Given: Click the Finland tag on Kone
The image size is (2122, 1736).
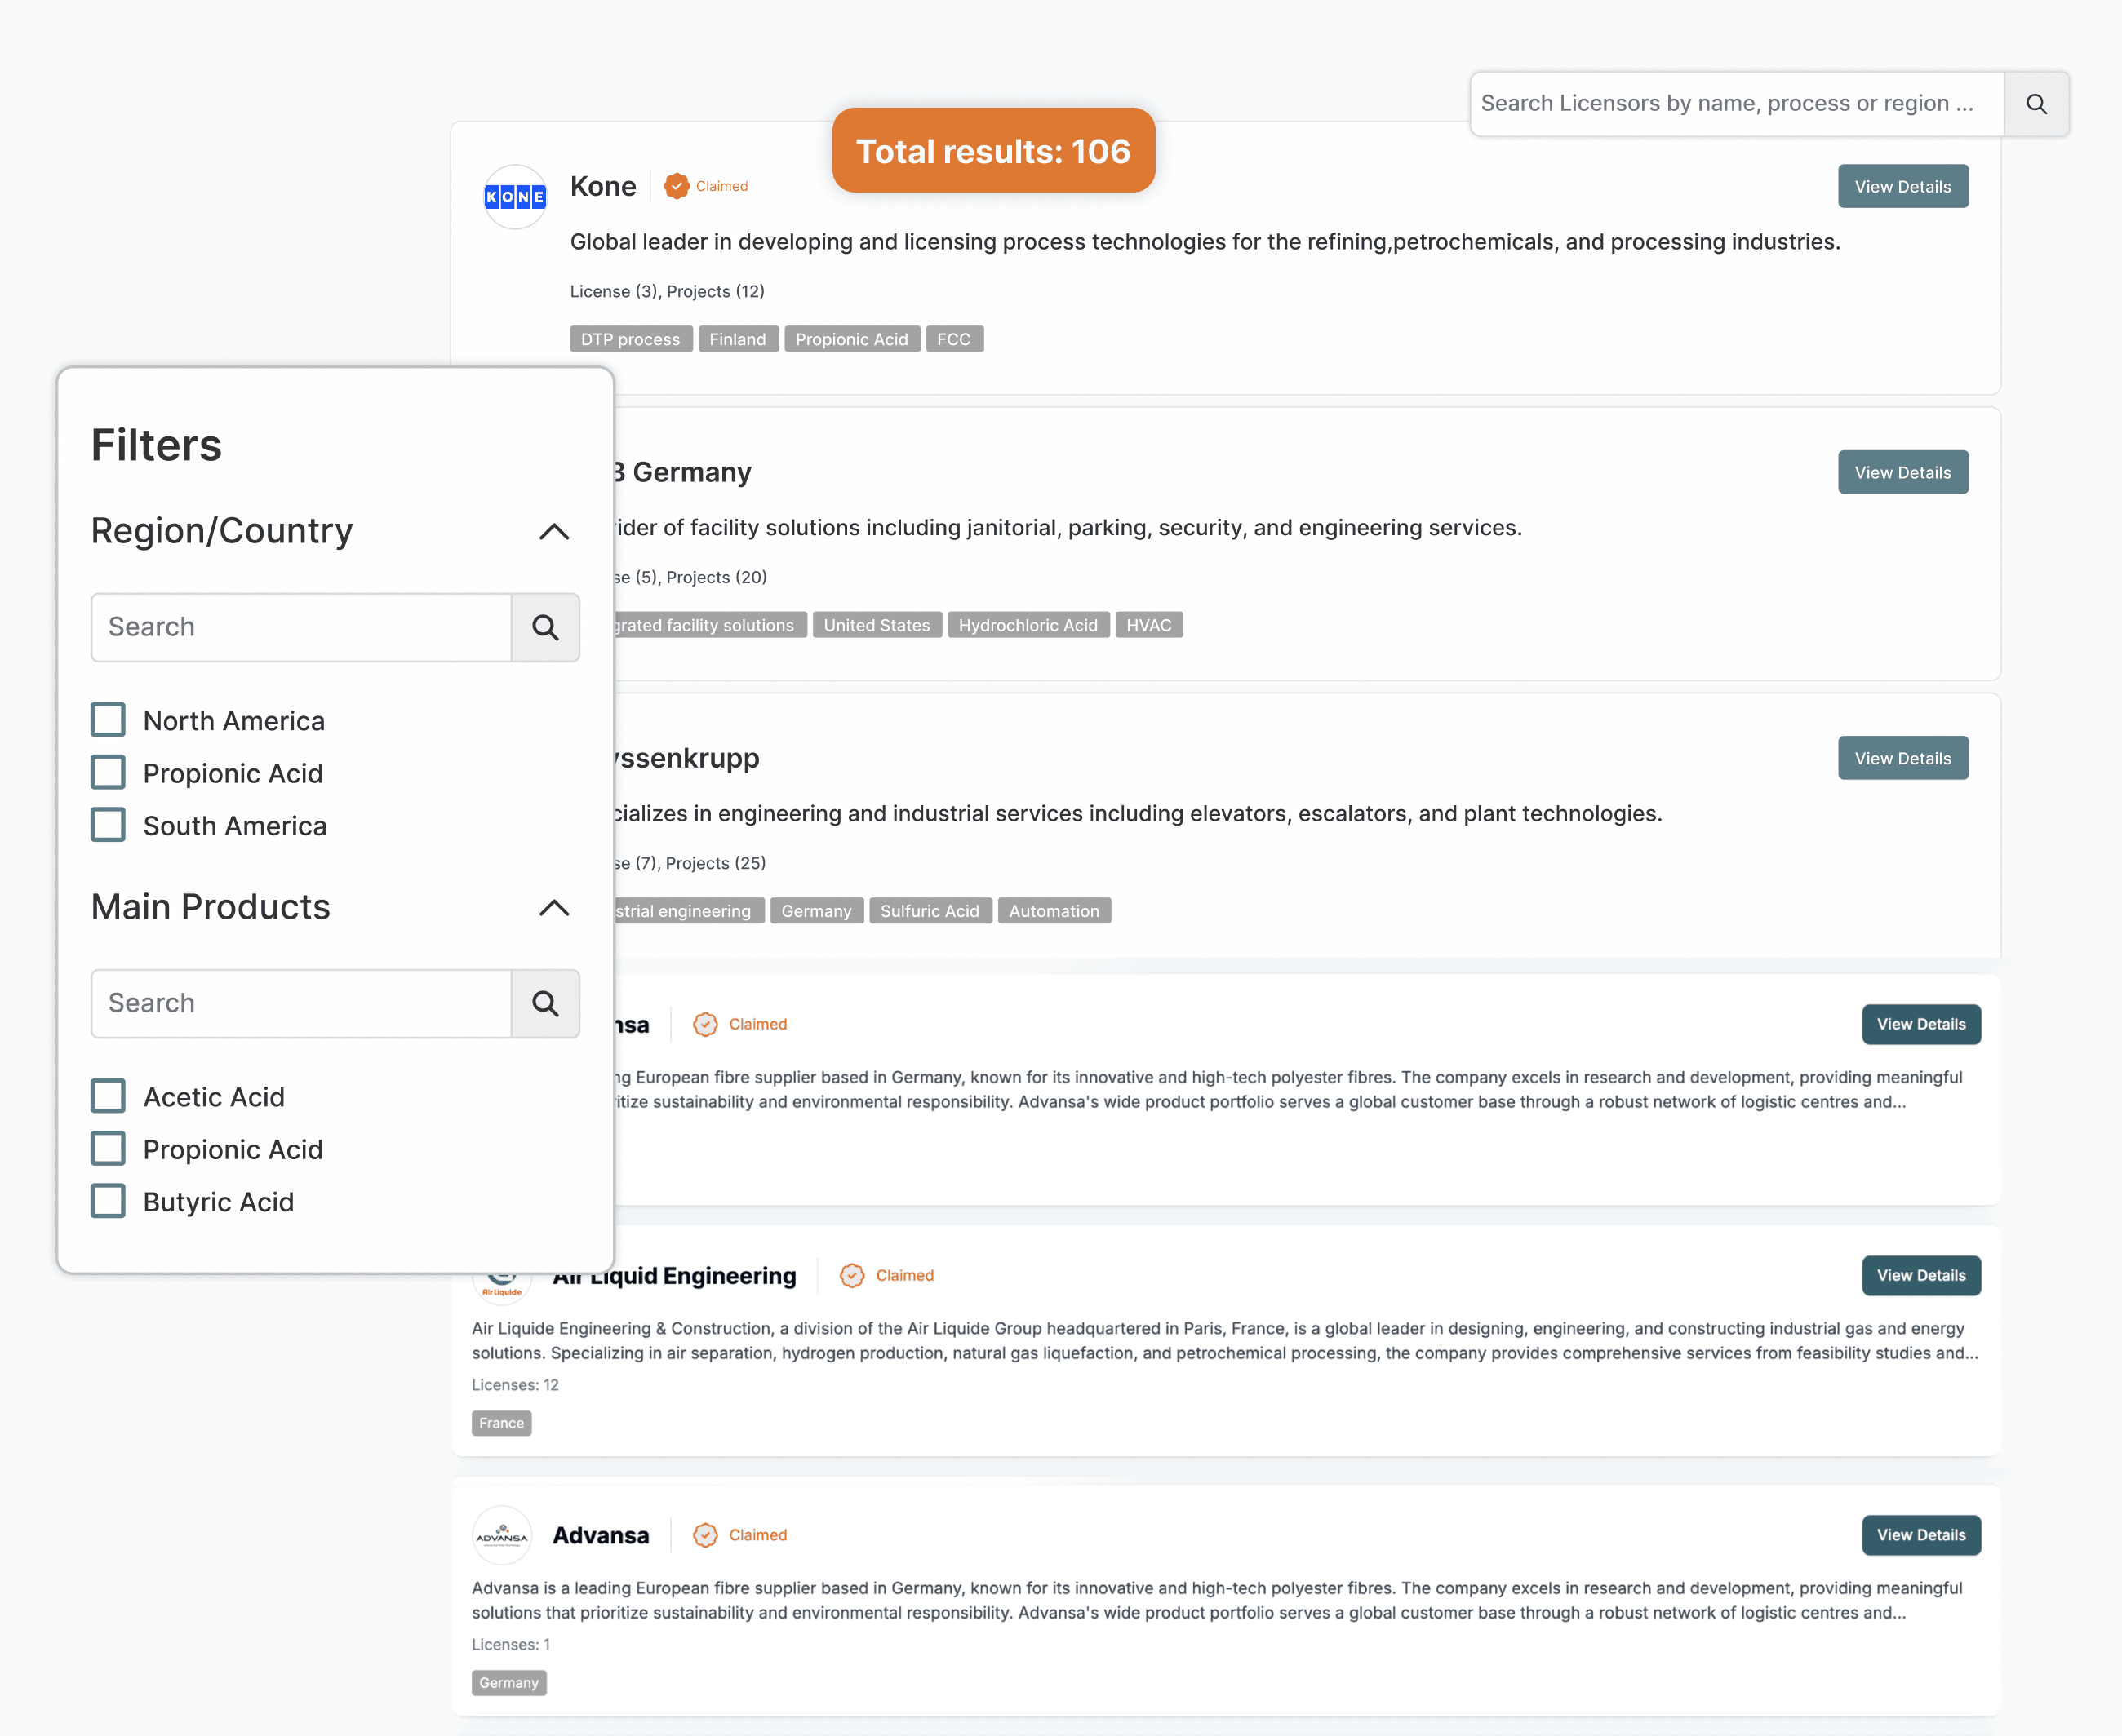Looking at the screenshot, I should pyautogui.click(x=737, y=339).
